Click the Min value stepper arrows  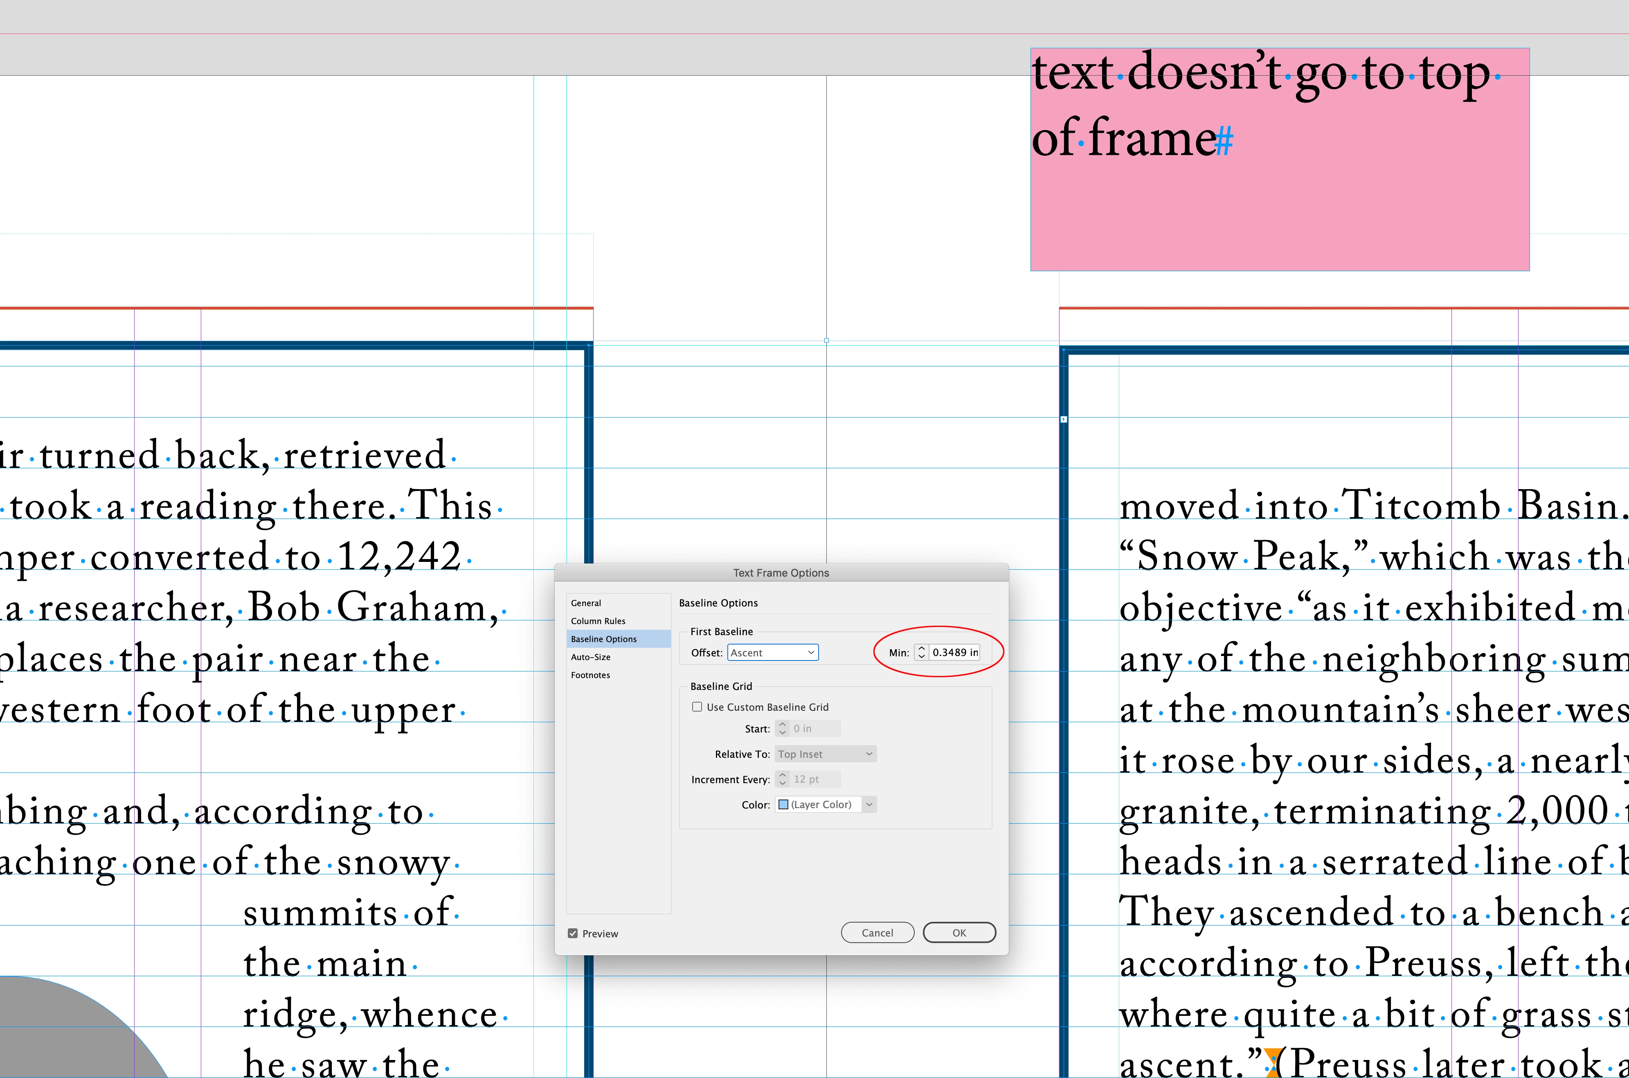(921, 652)
